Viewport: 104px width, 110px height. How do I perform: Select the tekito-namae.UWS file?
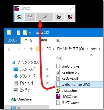[79, 85]
